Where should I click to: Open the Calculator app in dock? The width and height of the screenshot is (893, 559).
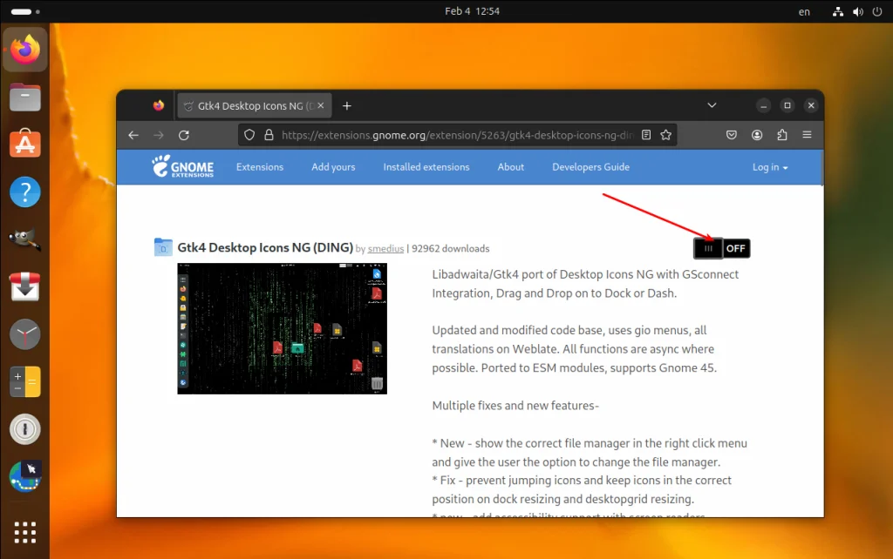click(x=25, y=381)
